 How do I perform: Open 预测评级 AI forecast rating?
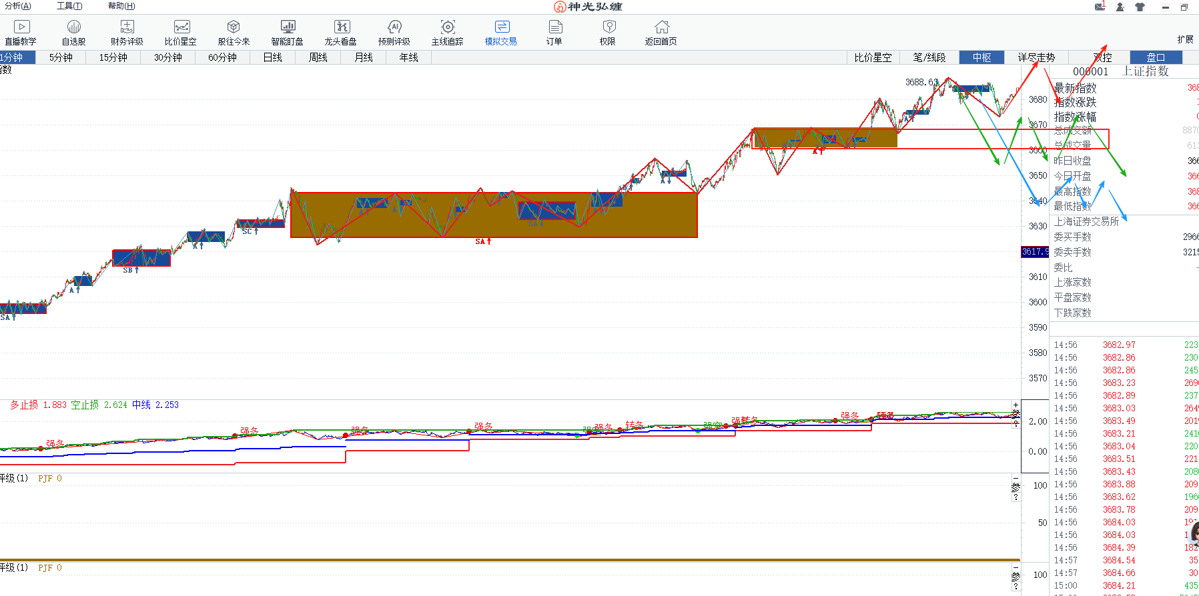(x=394, y=32)
